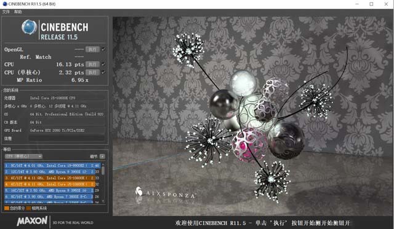The image size is (394, 229).
Task: Maximize the Cinebench window
Action: [x=371, y=4]
